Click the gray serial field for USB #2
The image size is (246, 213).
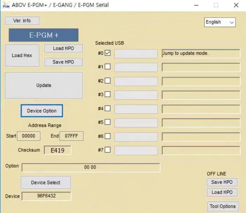[x=136, y=81]
